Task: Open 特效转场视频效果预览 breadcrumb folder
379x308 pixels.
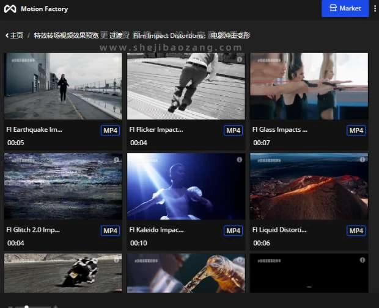Action: 66,35
